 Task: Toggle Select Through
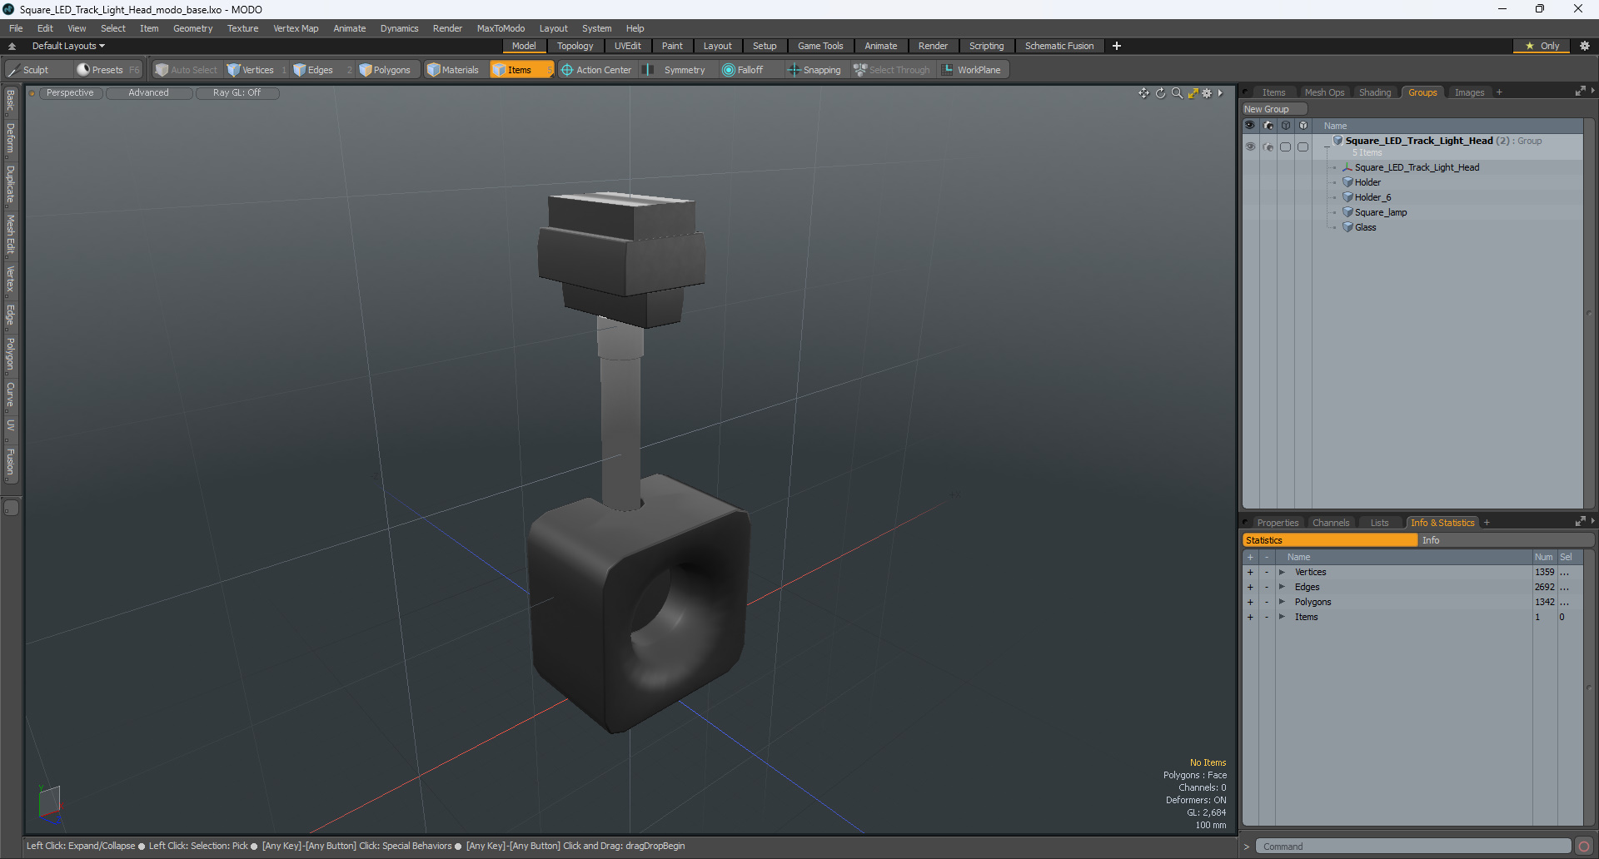[x=892, y=70]
